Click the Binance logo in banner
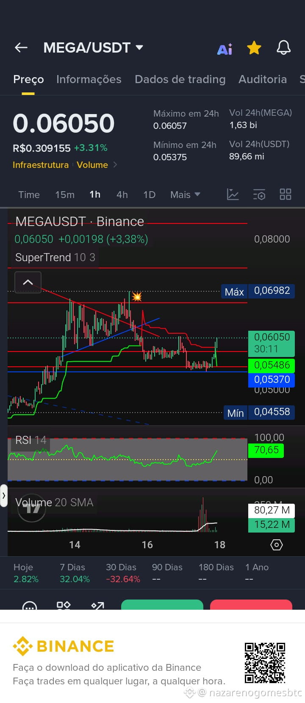This screenshot has width=305, height=703. [x=64, y=646]
